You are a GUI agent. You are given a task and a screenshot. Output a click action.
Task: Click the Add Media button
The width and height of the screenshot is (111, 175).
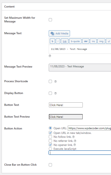(x=59, y=33)
